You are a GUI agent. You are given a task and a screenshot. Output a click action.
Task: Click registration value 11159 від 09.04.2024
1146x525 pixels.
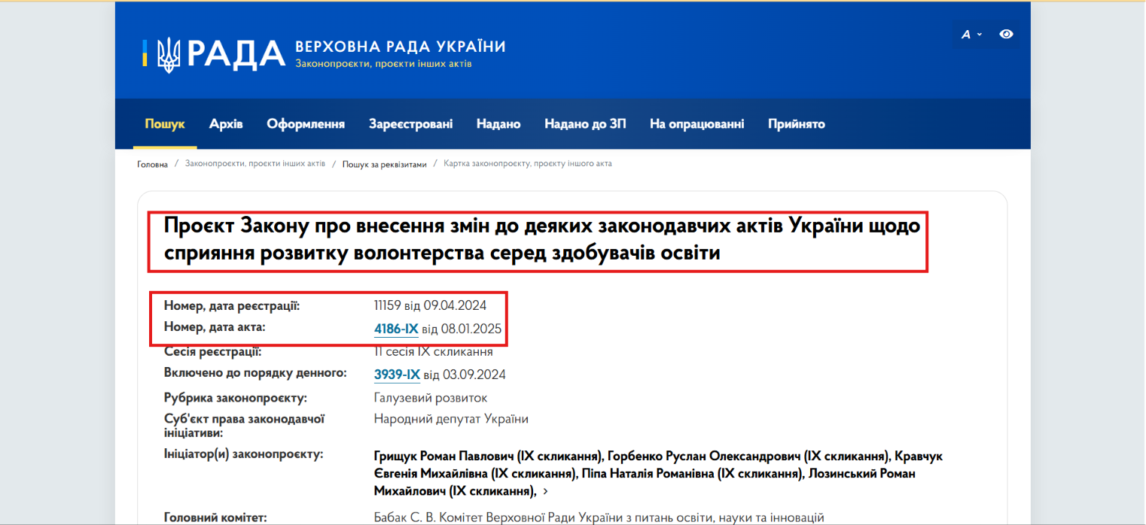pyautogui.click(x=431, y=305)
